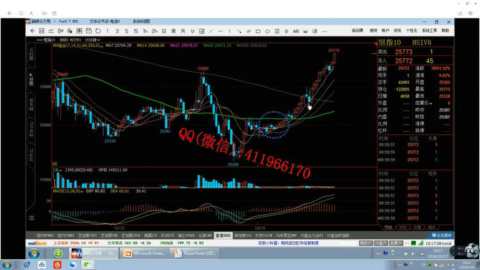
Task: Click the back arrow in top window bar
Action: pos(8,13)
